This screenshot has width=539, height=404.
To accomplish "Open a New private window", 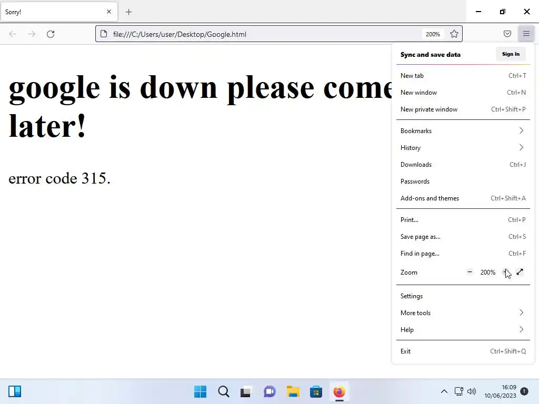I will (463, 109).
